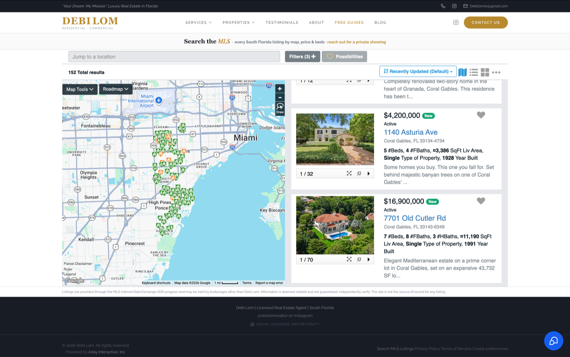Viewport: 570px width, 357px height.
Task: Click the phone icon in top bar
Action: 443,6
